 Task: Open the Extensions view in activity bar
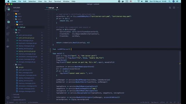click(x=8, y=34)
